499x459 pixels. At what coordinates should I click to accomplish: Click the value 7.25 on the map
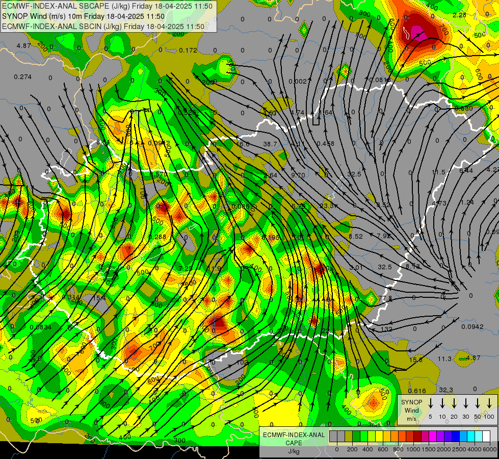coord(186,269)
